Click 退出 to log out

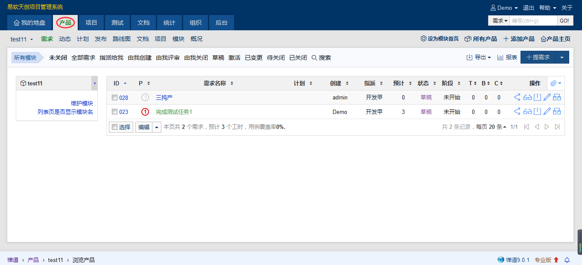pos(529,8)
